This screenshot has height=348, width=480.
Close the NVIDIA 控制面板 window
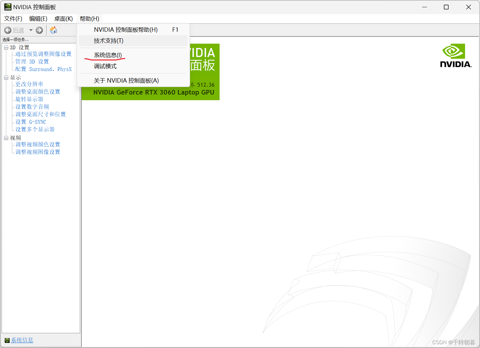(x=468, y=7)
